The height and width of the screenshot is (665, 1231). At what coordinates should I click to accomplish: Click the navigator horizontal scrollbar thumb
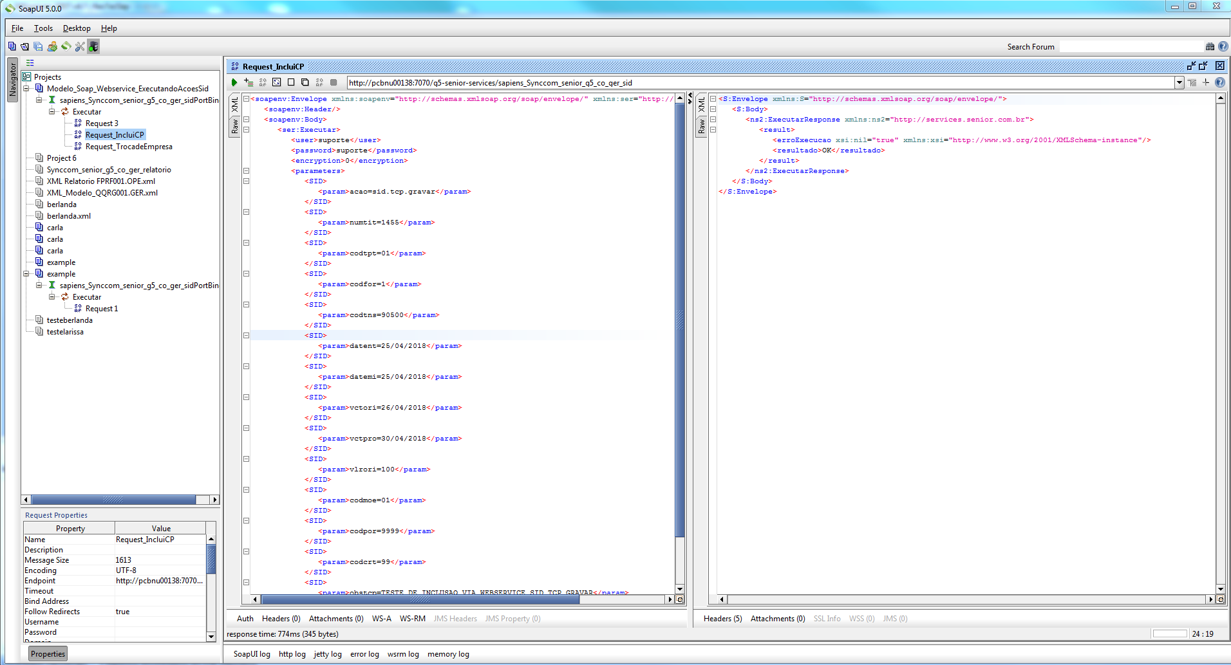coord(113,500)
